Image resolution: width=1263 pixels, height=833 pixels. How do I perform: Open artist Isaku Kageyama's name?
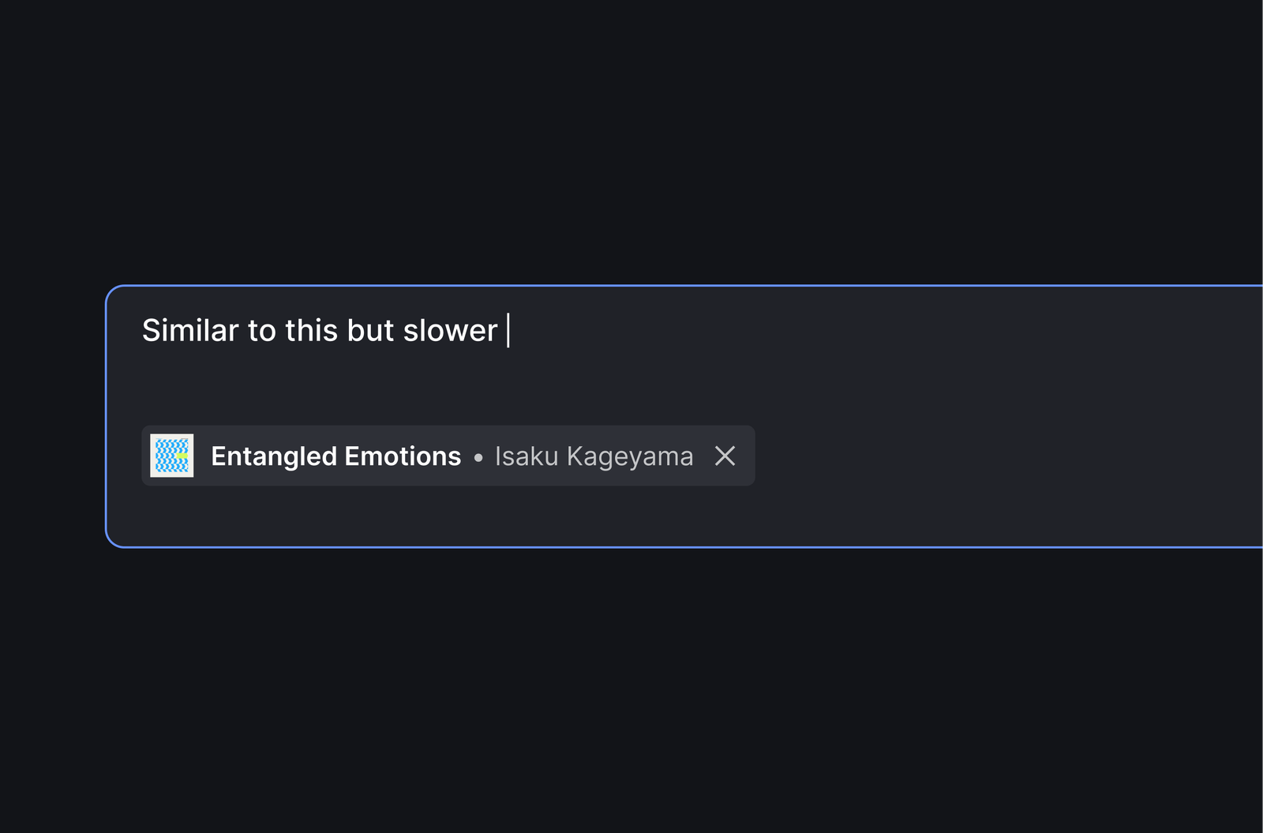pyautogui.click(x=594, y=456)
